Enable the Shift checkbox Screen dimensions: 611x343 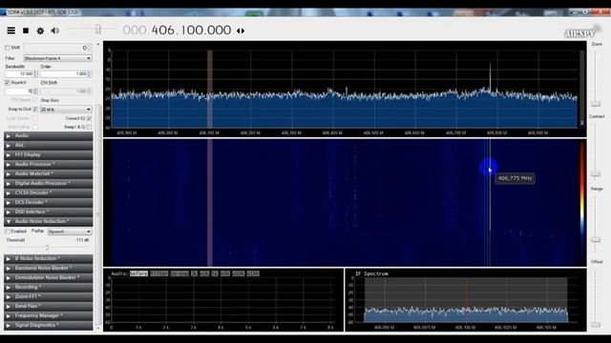coord(7,48)
